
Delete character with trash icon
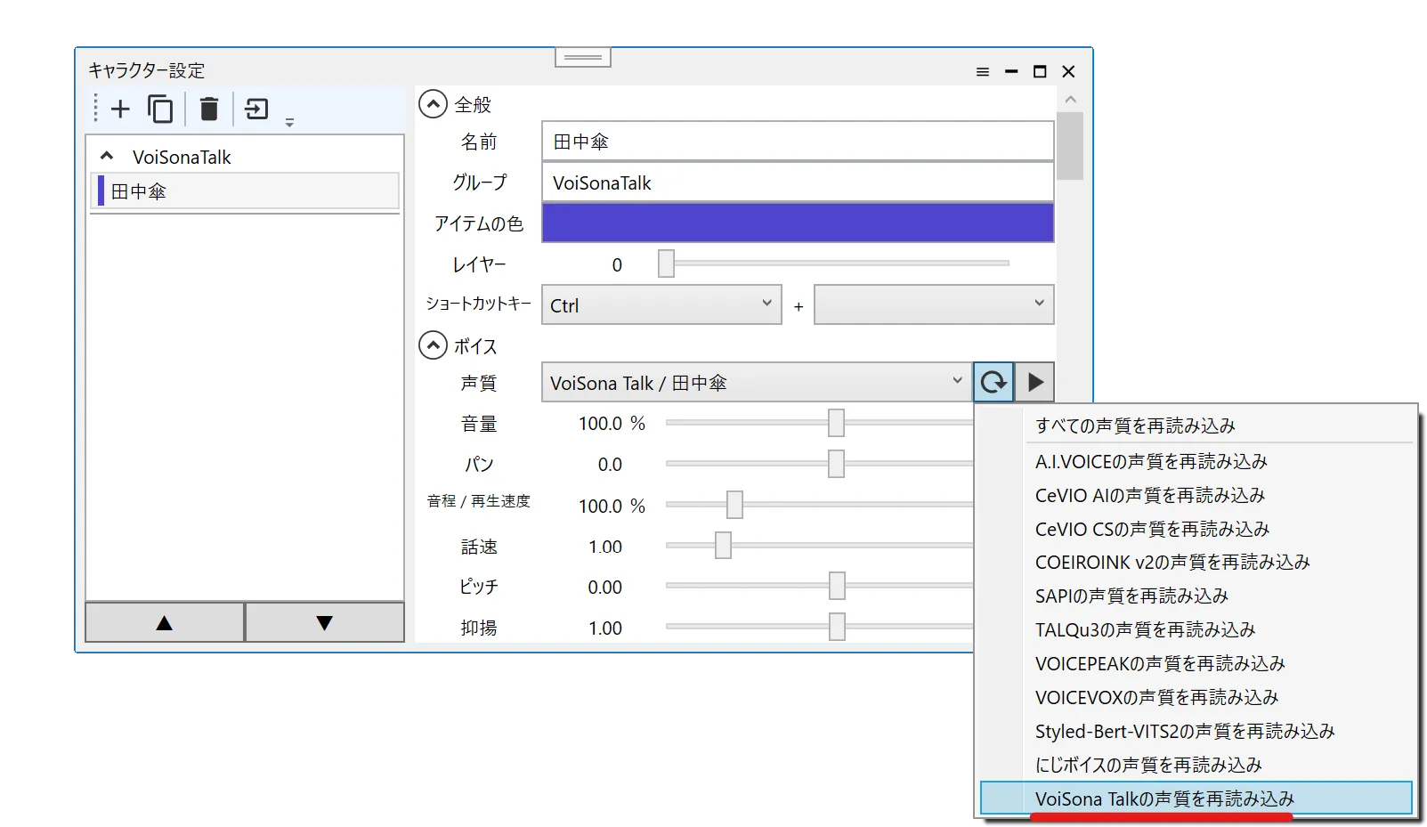tap(209, 109)
